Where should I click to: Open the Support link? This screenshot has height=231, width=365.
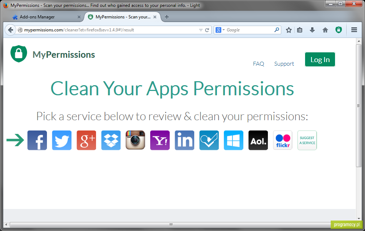pyautogui.click(x=284, y=64)
